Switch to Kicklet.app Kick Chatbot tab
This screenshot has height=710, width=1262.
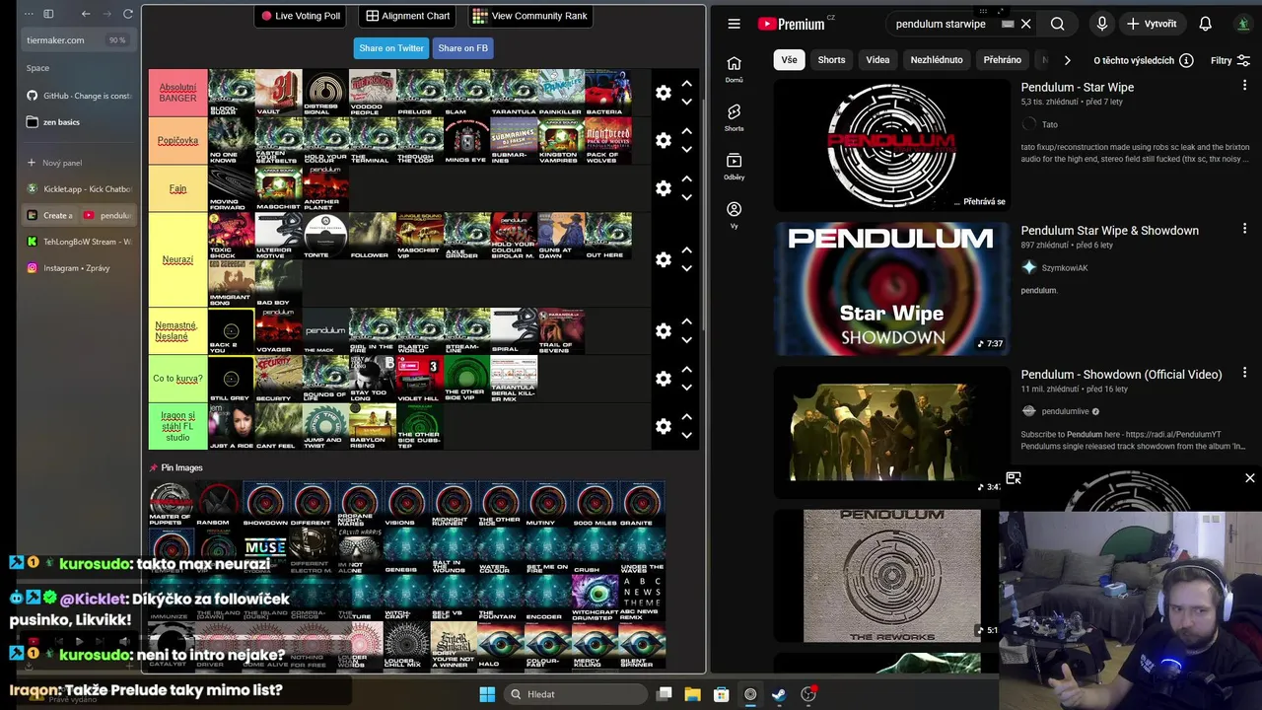point(80,188)
